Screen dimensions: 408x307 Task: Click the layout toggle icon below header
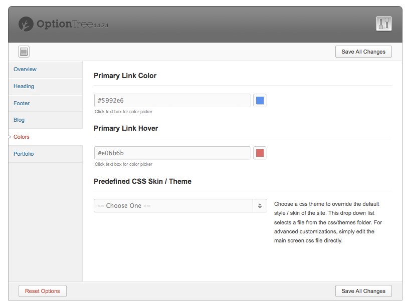[x=24, y=51]
